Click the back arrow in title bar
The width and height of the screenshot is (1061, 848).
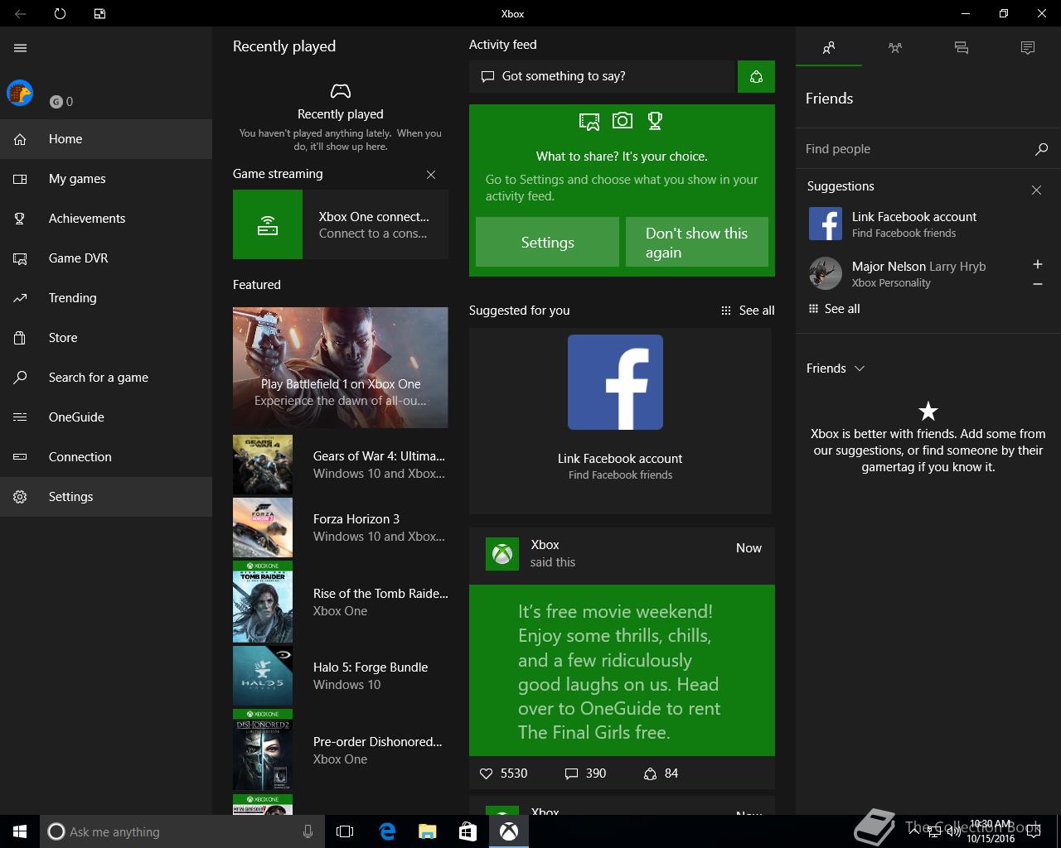coord(20,13)
